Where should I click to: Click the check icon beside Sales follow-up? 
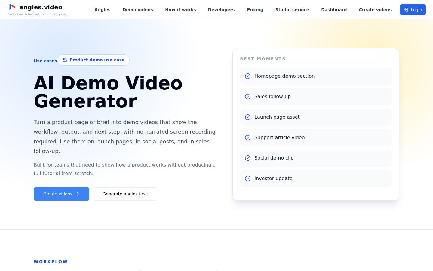(x=248, y=97)
